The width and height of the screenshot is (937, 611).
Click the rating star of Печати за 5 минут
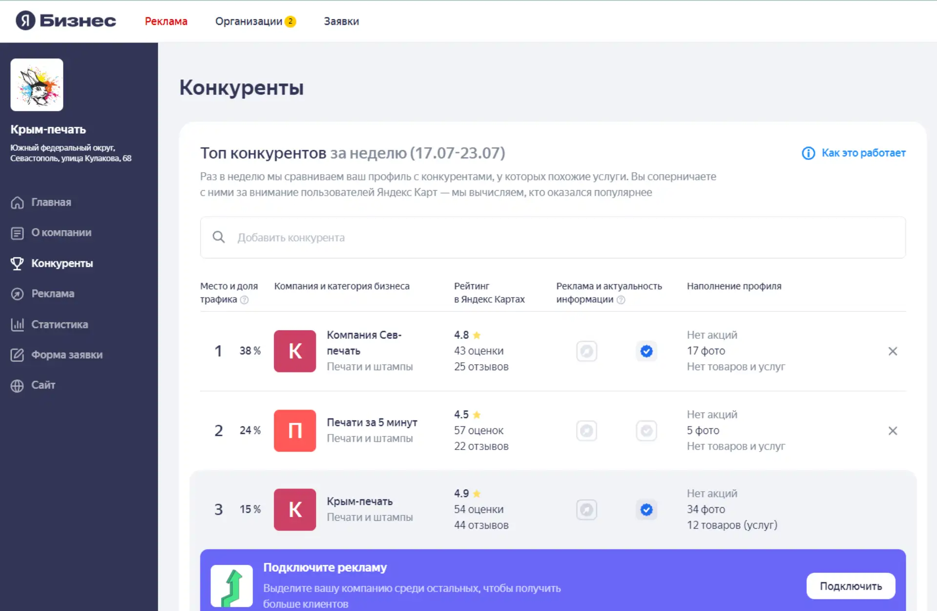(x=477, y=415)
